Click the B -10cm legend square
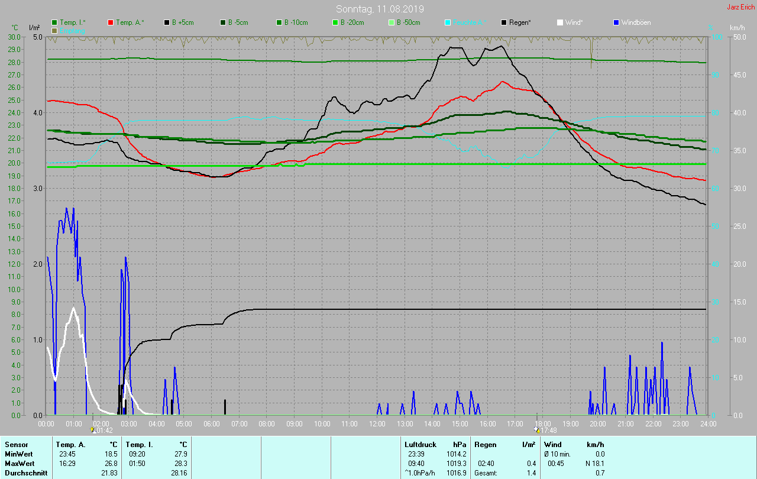 coord(279,22)
